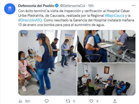Click the like count of 5
The image size is (139, 104).
click(97, 101)
